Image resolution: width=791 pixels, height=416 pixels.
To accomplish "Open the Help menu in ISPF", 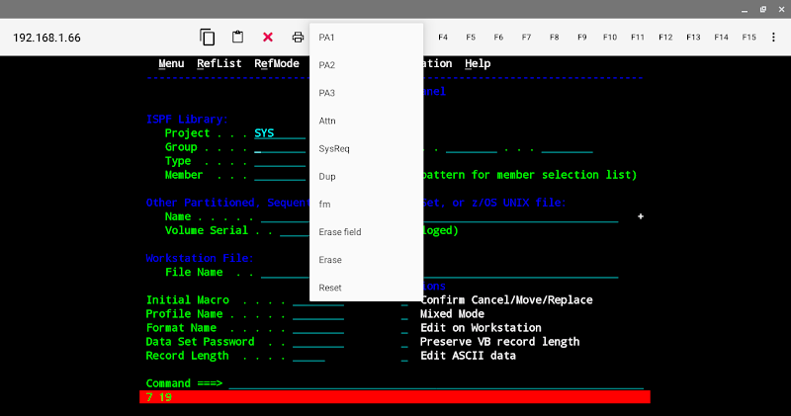I will click(478, 63).
